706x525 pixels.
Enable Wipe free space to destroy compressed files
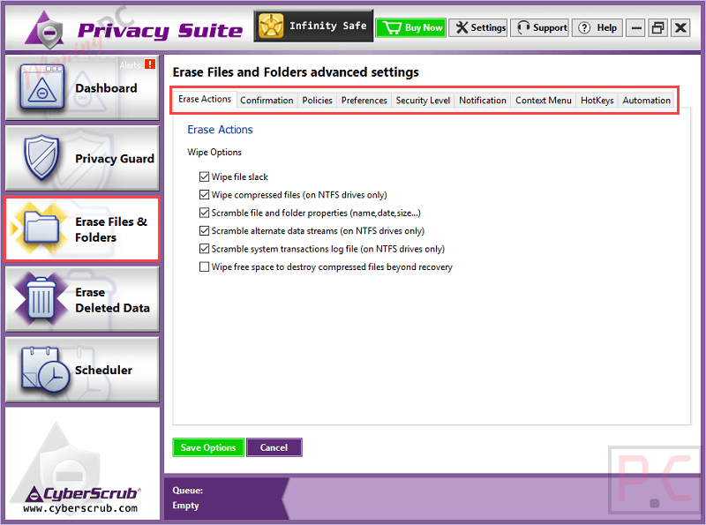tap(204, 266)
